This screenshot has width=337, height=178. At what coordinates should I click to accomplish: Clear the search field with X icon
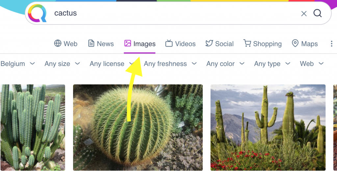tap(304, 13)
